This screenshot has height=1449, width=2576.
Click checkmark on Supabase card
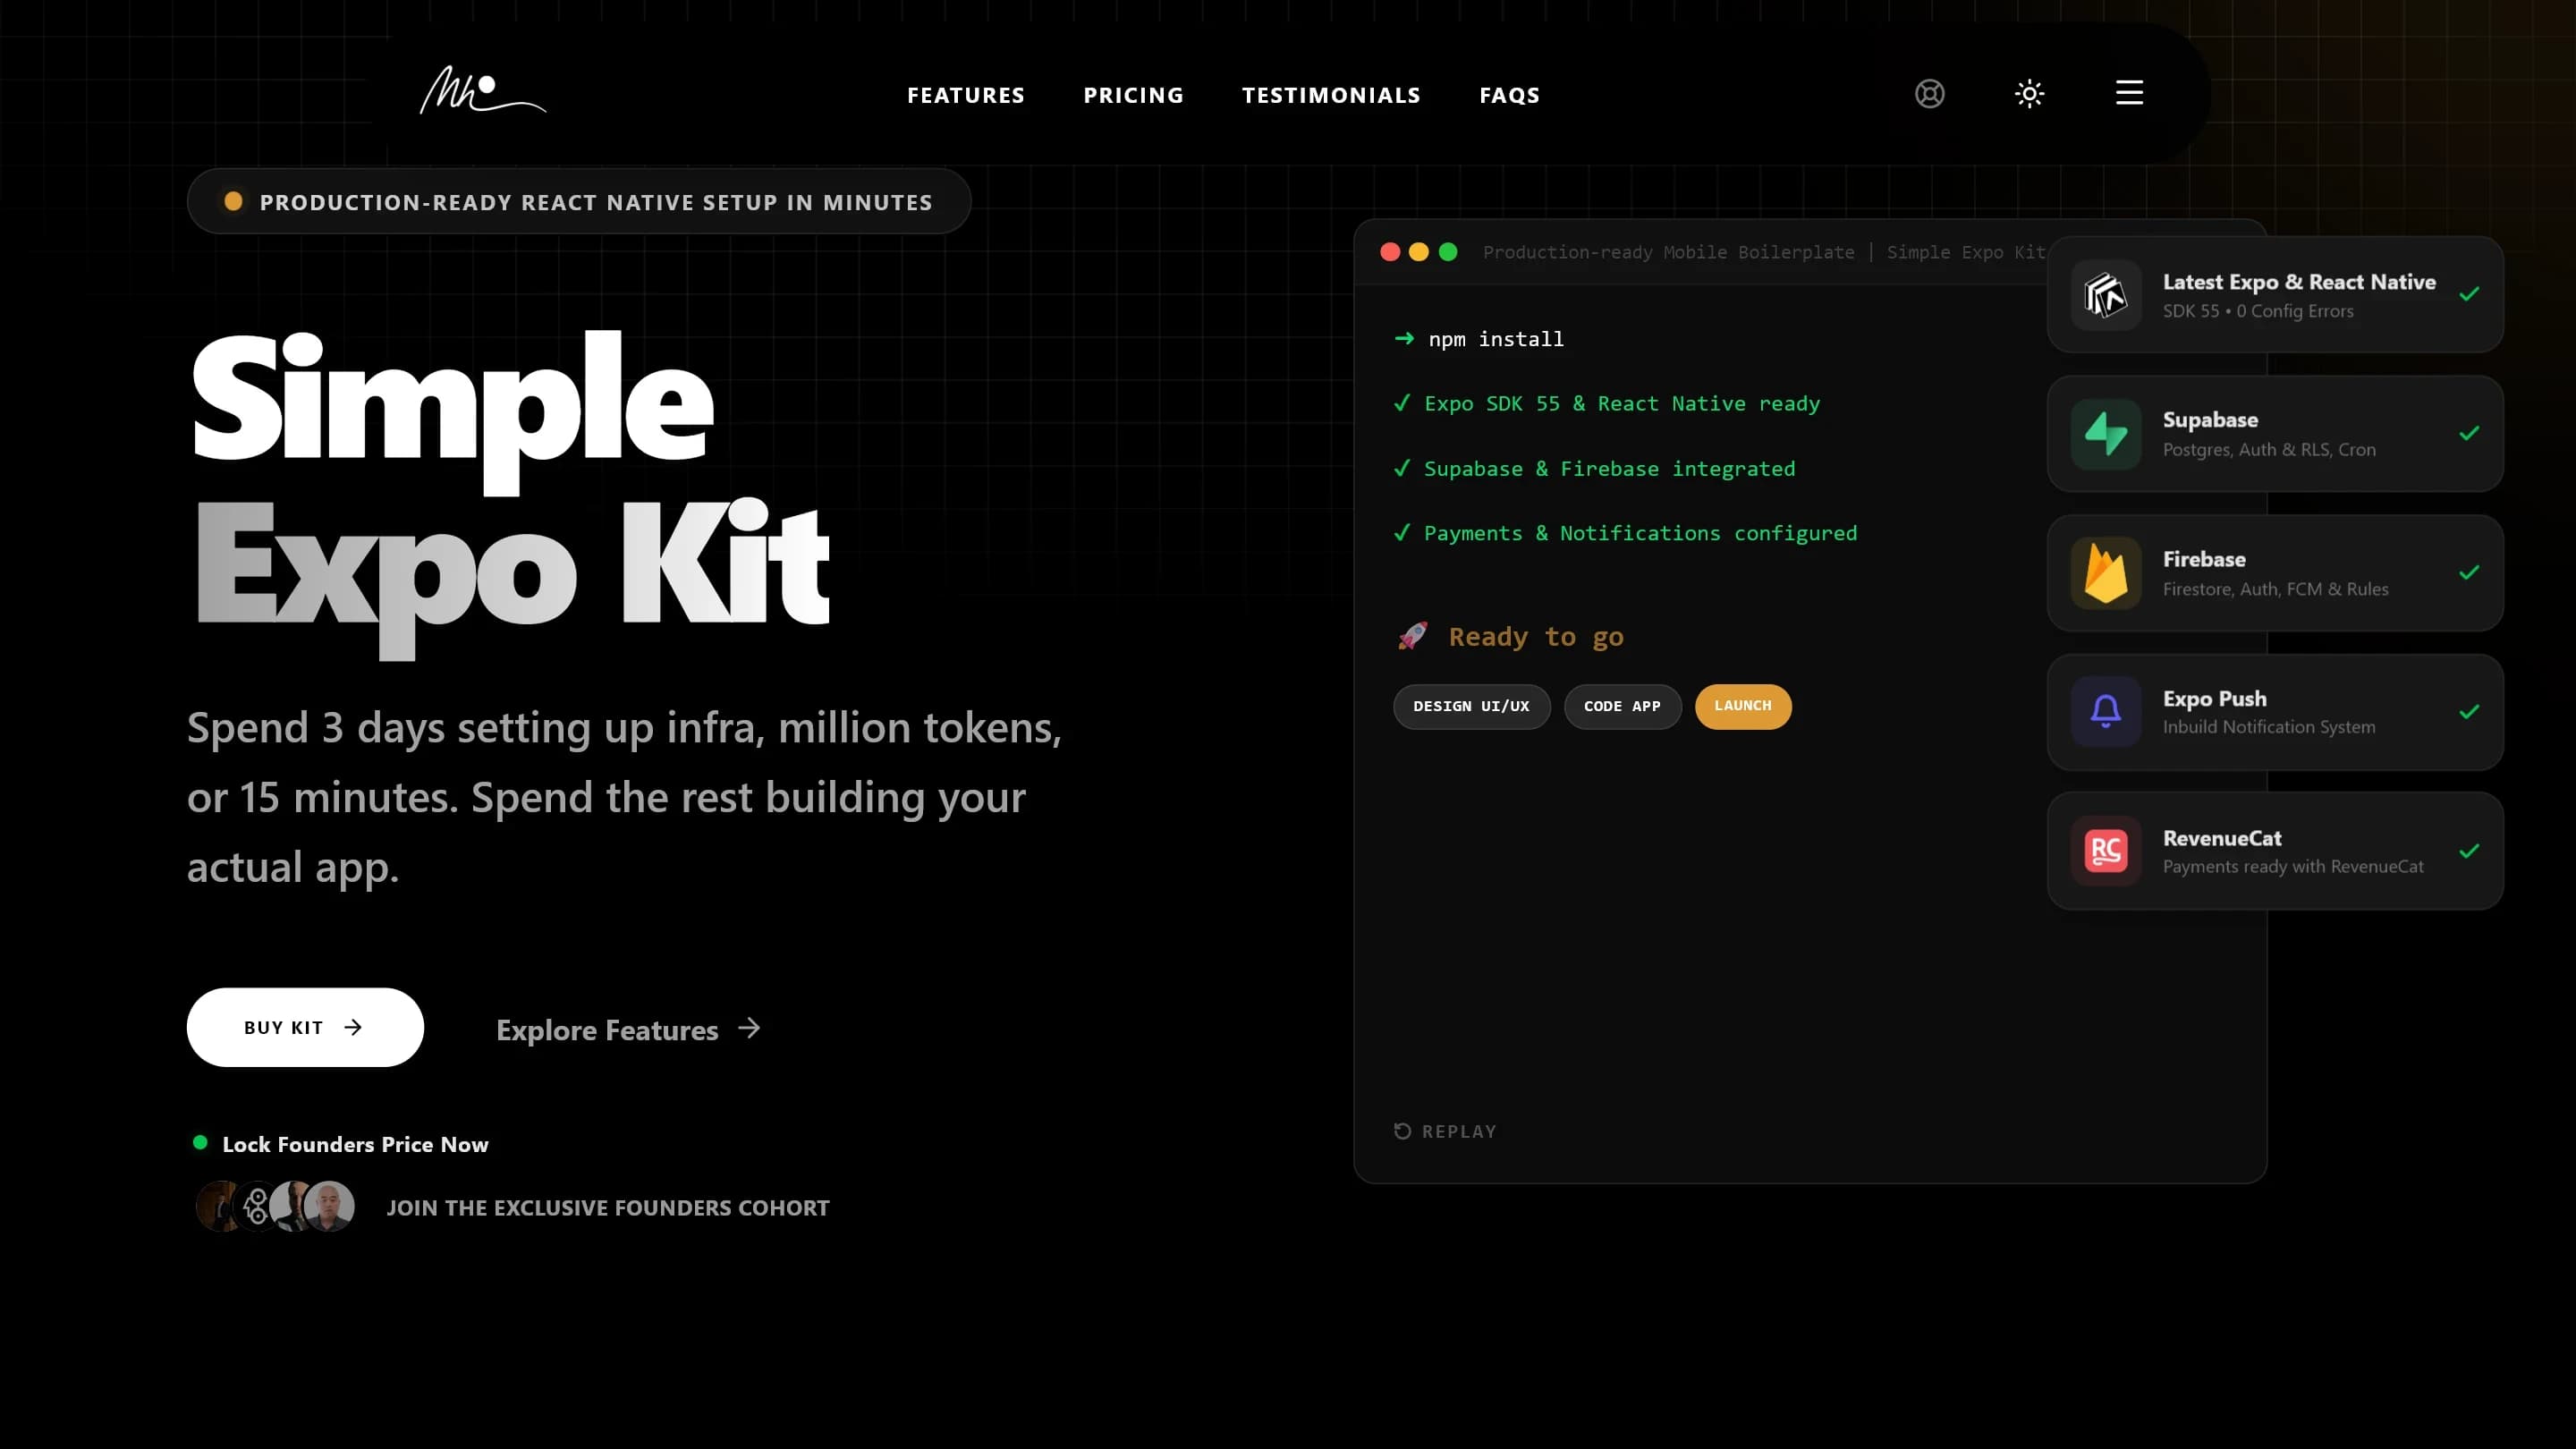pyautogui.click(x=2468, y=433)
